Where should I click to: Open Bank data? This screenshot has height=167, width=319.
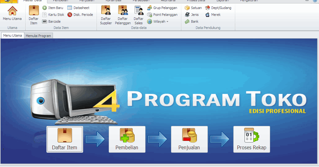[192, 21]
